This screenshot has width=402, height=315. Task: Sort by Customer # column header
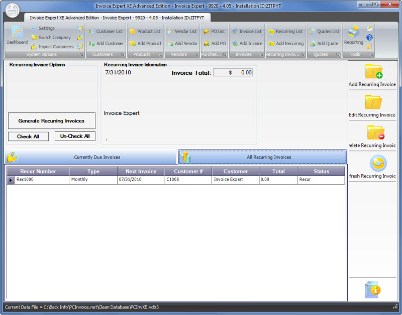[x=188, y=172]
